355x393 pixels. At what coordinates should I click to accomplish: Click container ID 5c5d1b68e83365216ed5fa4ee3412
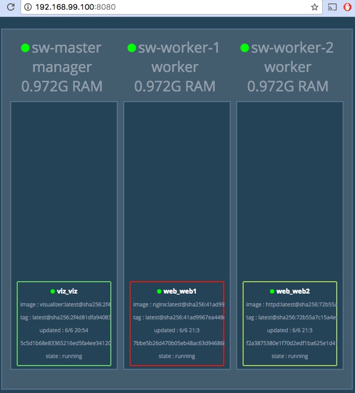click(66, 343)
